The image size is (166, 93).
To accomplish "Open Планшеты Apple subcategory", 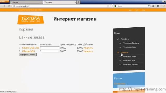I will [129, 56].
